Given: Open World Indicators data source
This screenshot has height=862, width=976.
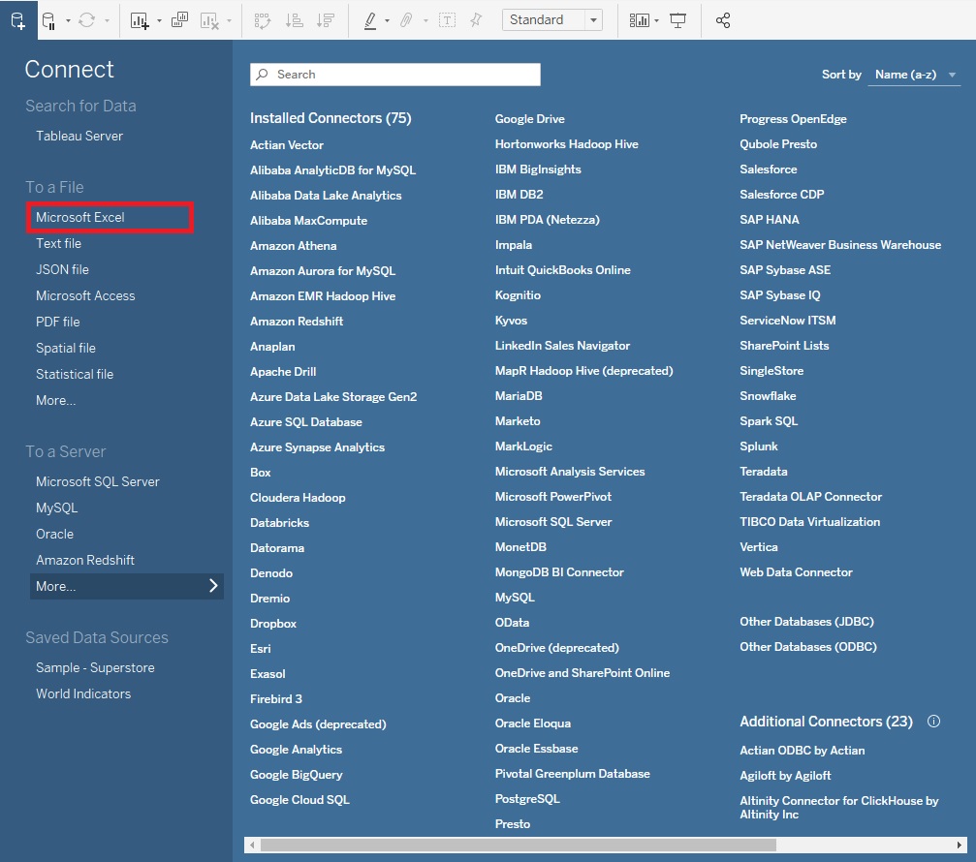Looking at the screenshot, I should click(x=83, y=693).
